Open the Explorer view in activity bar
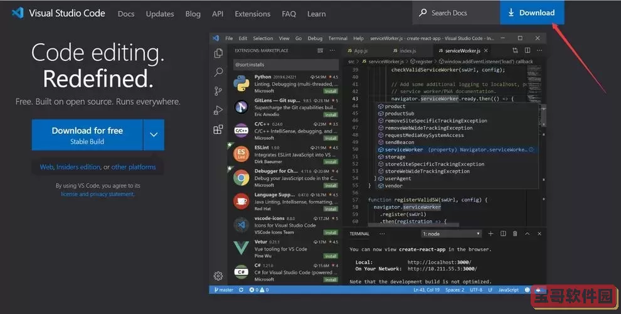621x314 pixels. [x=218, y=53]
